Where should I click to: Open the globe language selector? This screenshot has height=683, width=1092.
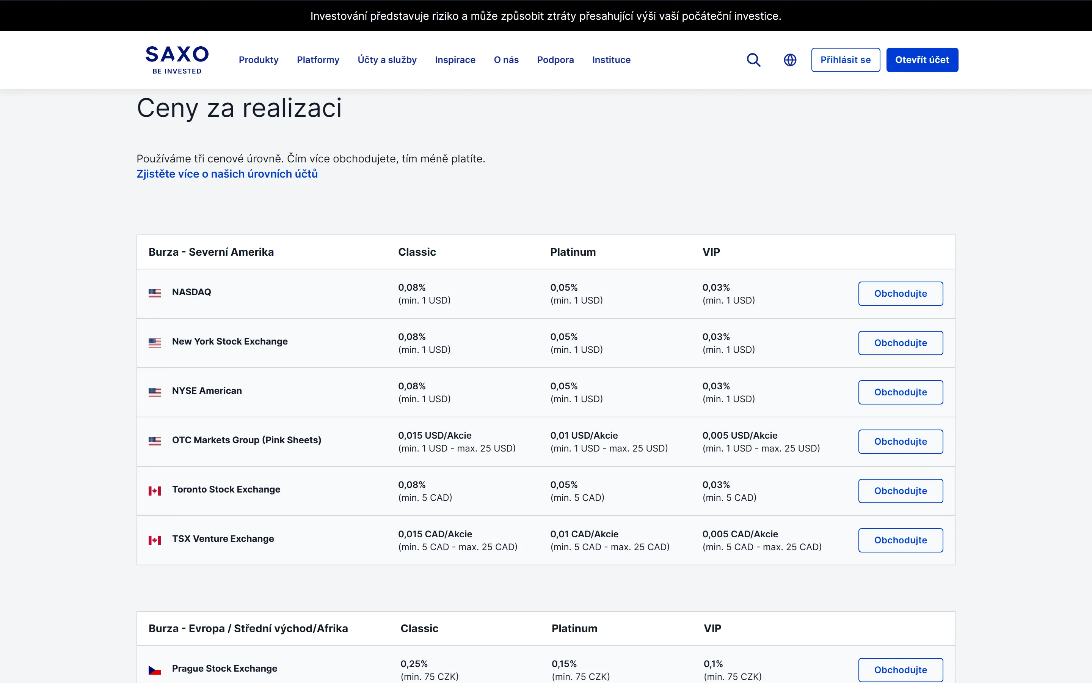(x=790, y=60)
